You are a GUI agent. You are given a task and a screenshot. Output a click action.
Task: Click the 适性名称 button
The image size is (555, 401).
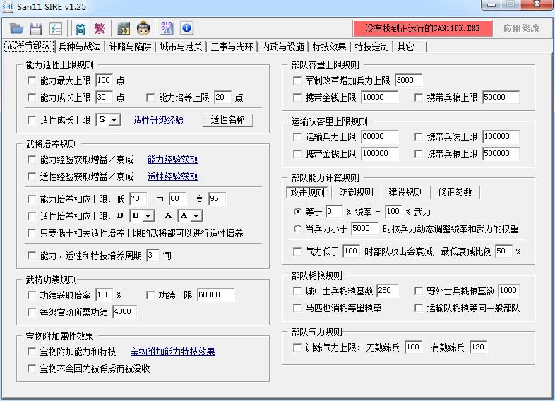pos(227,120)
